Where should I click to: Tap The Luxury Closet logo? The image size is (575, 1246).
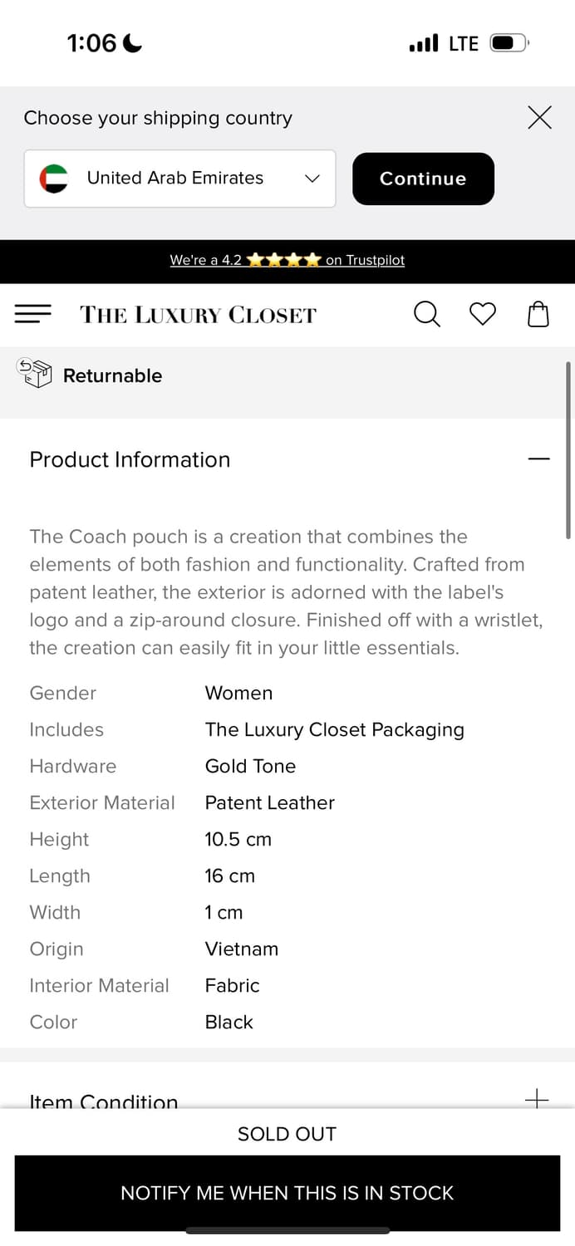coord(198,315)
